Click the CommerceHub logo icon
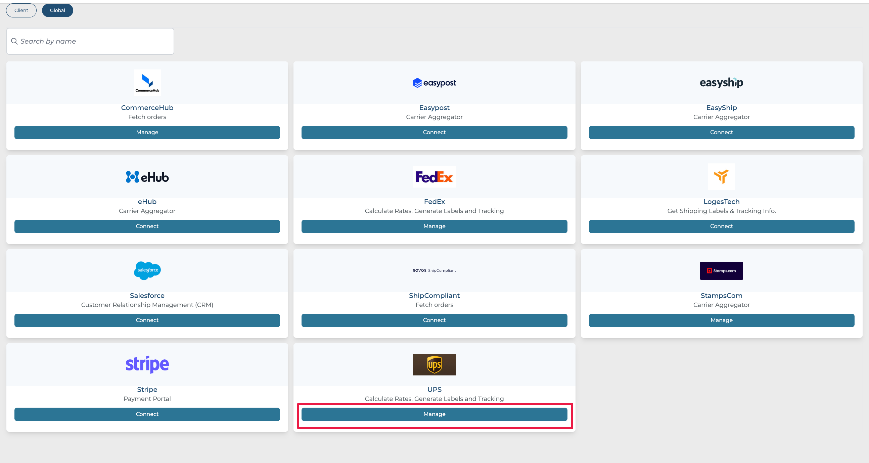This screenshot has width=869, height=463. click(x=147, y=83)
